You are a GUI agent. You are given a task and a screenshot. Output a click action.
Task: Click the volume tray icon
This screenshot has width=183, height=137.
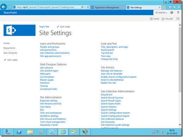pos(162,132)
